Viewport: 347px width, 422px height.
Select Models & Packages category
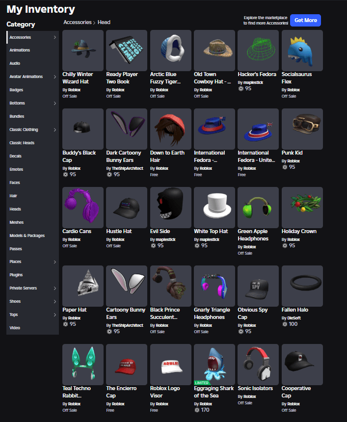(x=32, y=236)
